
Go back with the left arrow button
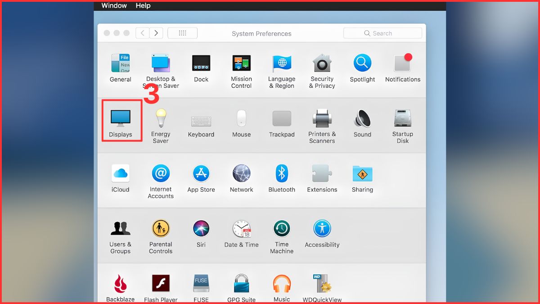pyautogui.click(x=143, y=33)
